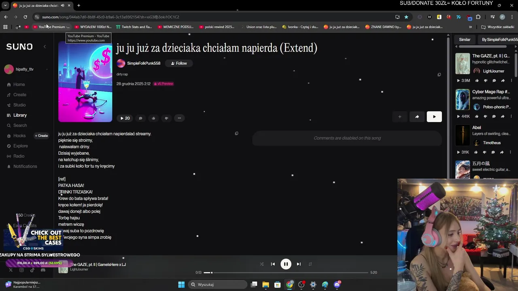Open Cyber Mage Rap song card
This screenshot has height=291, width=518.
coord(491,92)
